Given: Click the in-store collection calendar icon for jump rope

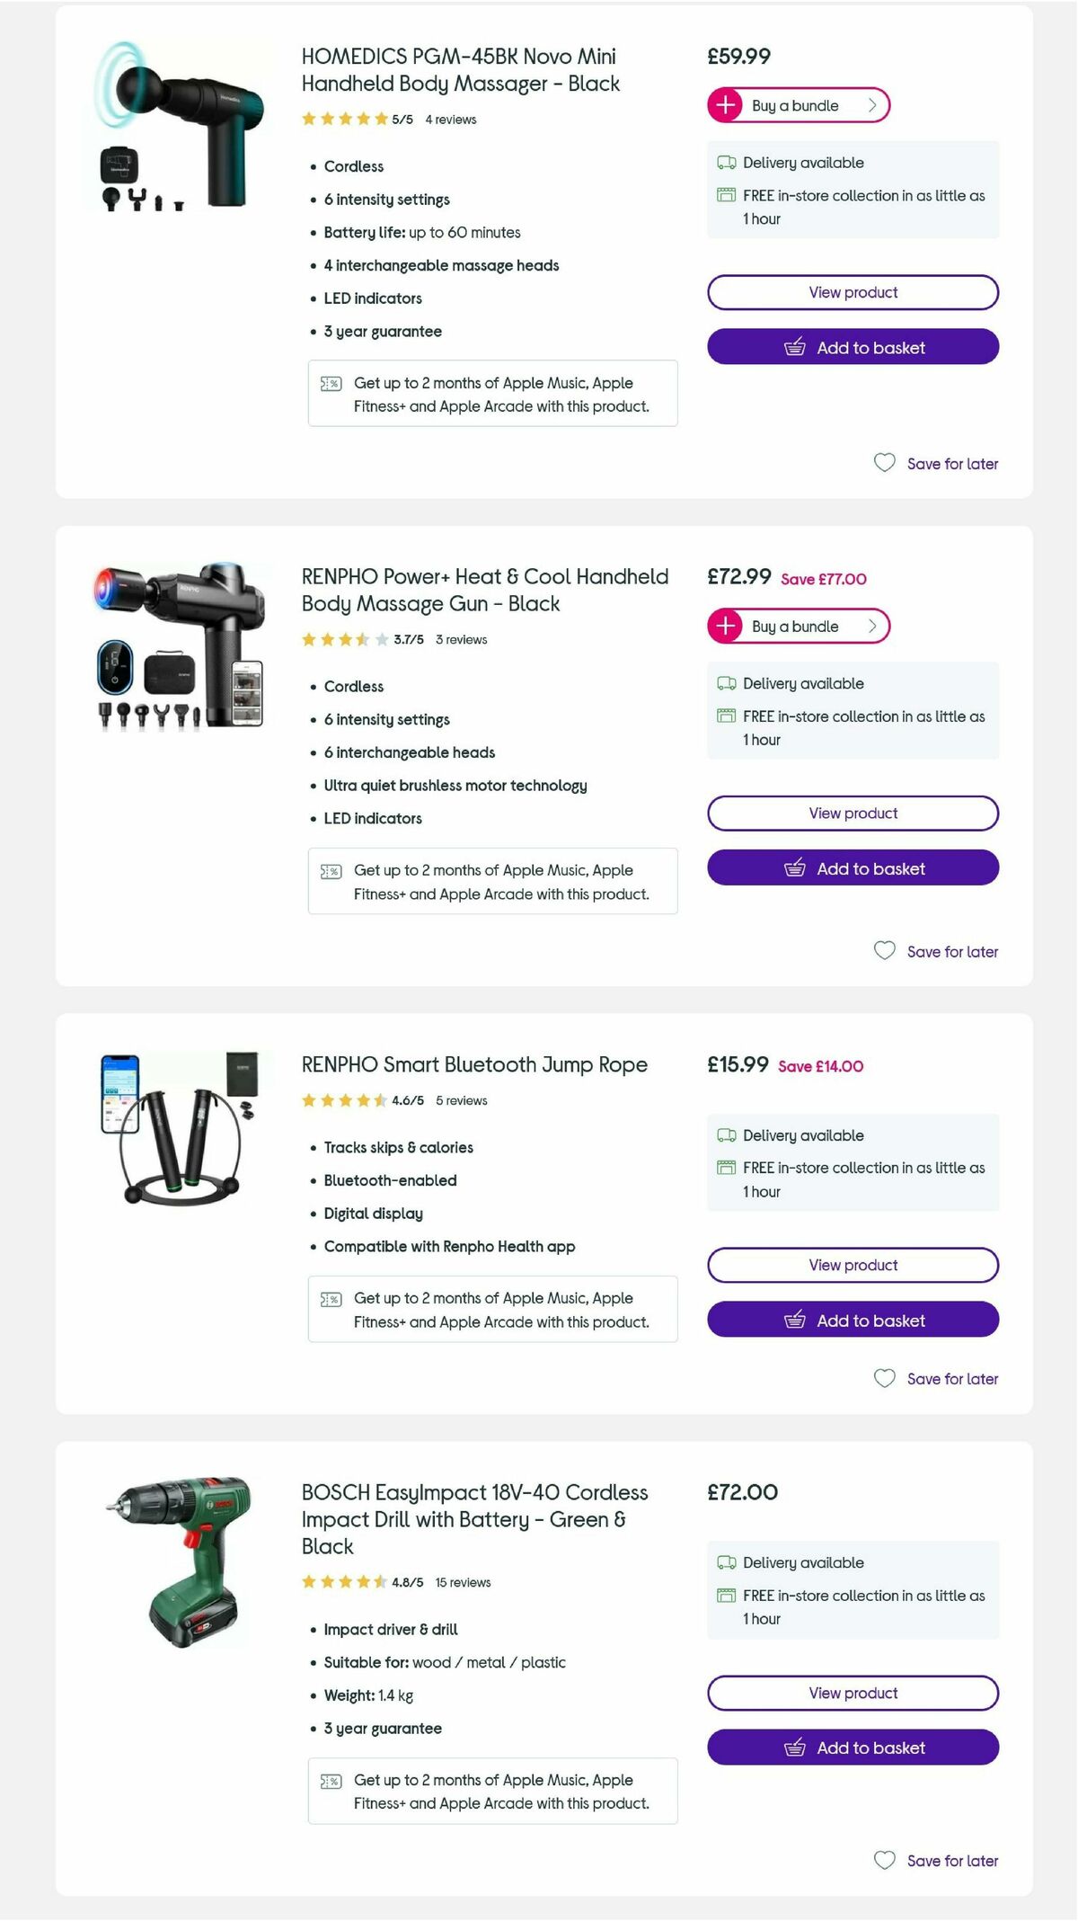Looking at the screenshot, I should (x=726, y=1168).
